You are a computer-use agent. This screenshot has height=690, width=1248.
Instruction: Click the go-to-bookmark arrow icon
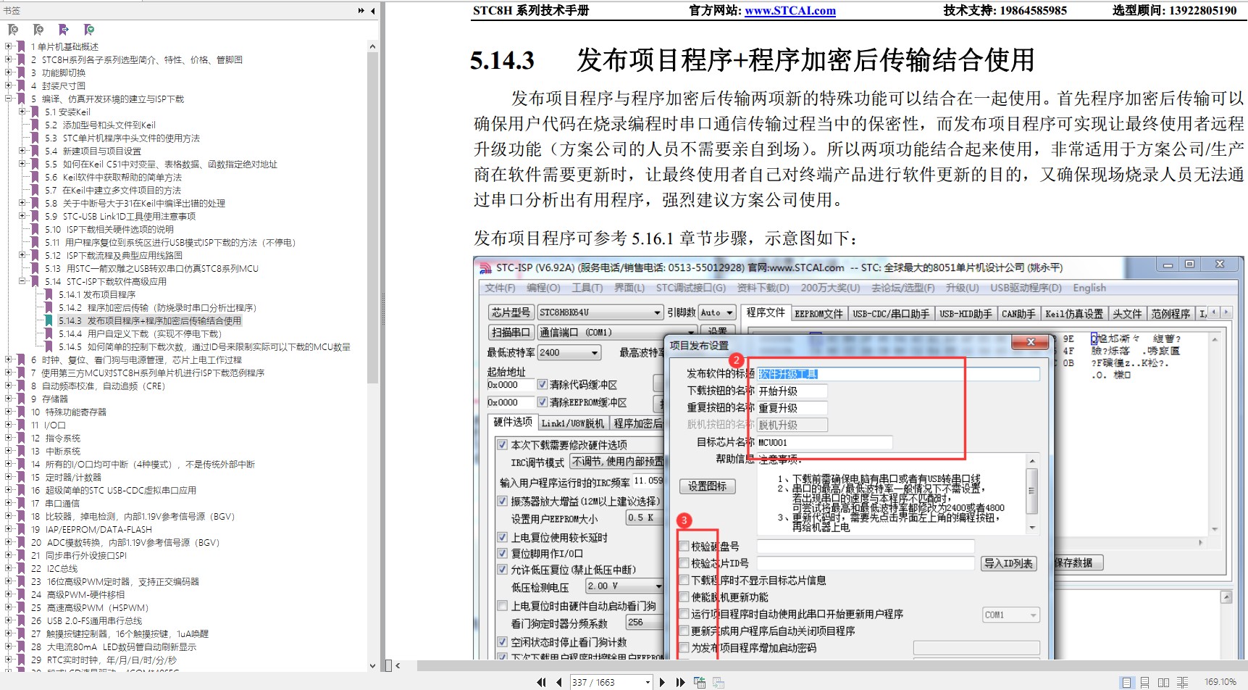point(64,30)
